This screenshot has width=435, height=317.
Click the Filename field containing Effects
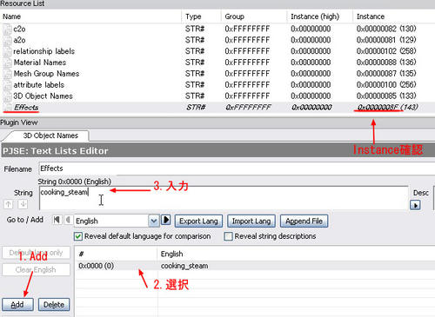coord(237,168)
